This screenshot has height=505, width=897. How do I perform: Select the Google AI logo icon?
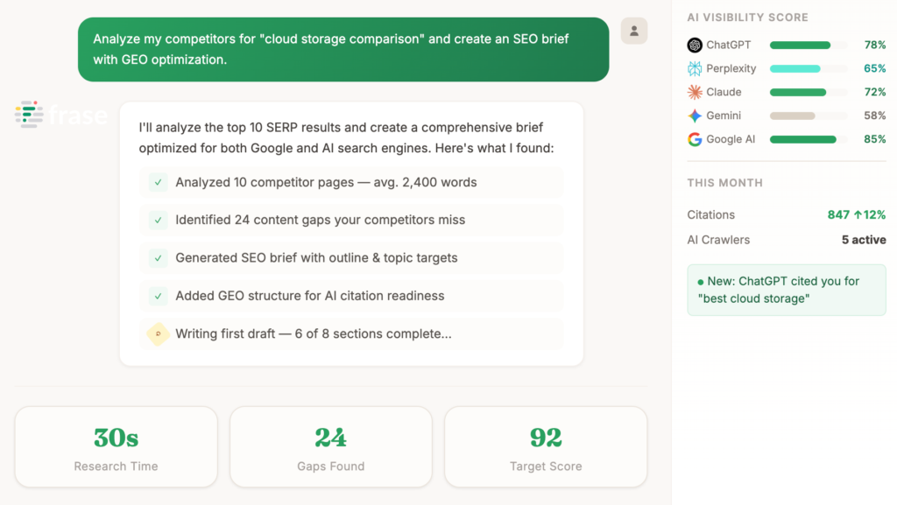pos(695,138)
